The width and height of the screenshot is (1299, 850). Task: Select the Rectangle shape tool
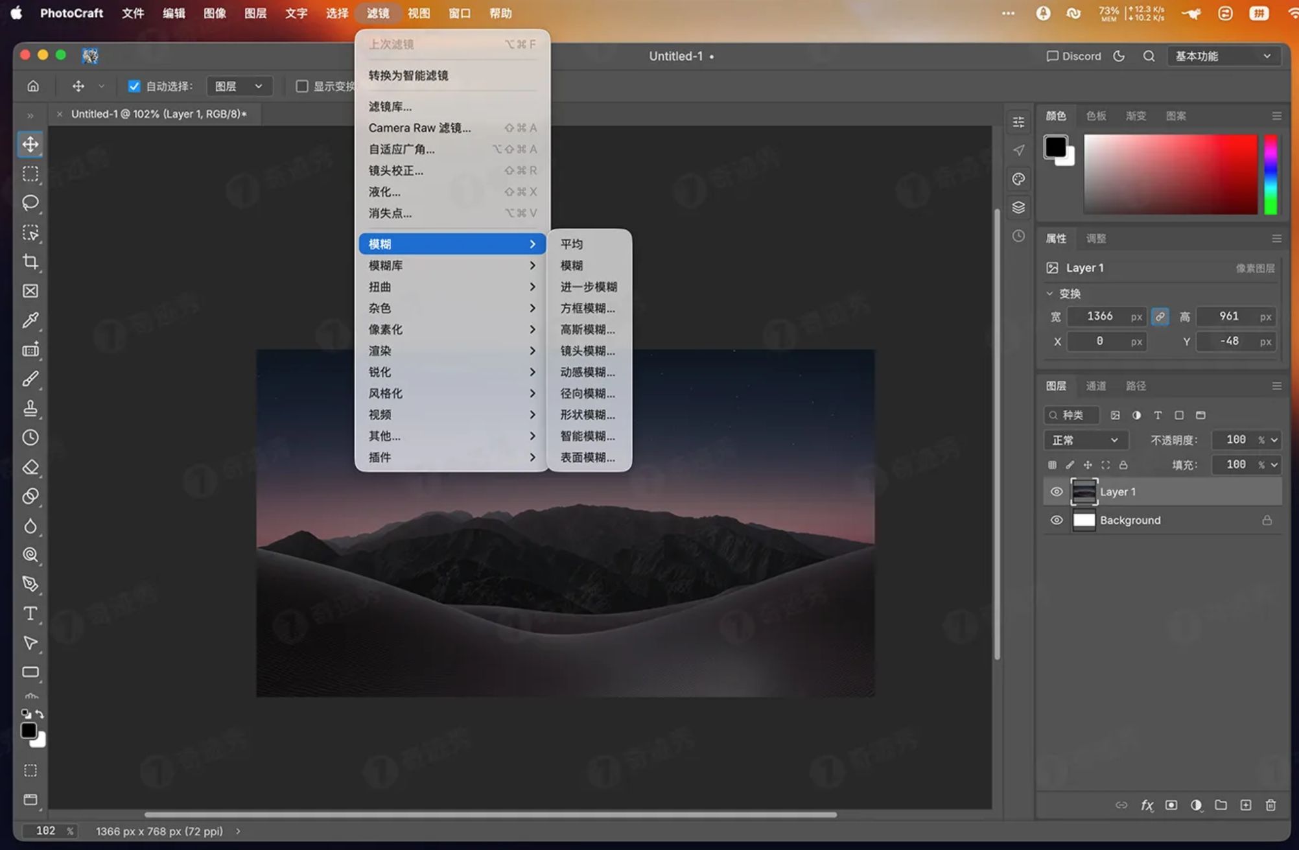[x=30, y=672]
